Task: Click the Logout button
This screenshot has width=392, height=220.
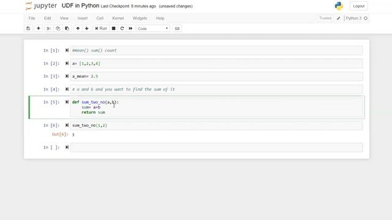Action: click(x=359, y=6)
